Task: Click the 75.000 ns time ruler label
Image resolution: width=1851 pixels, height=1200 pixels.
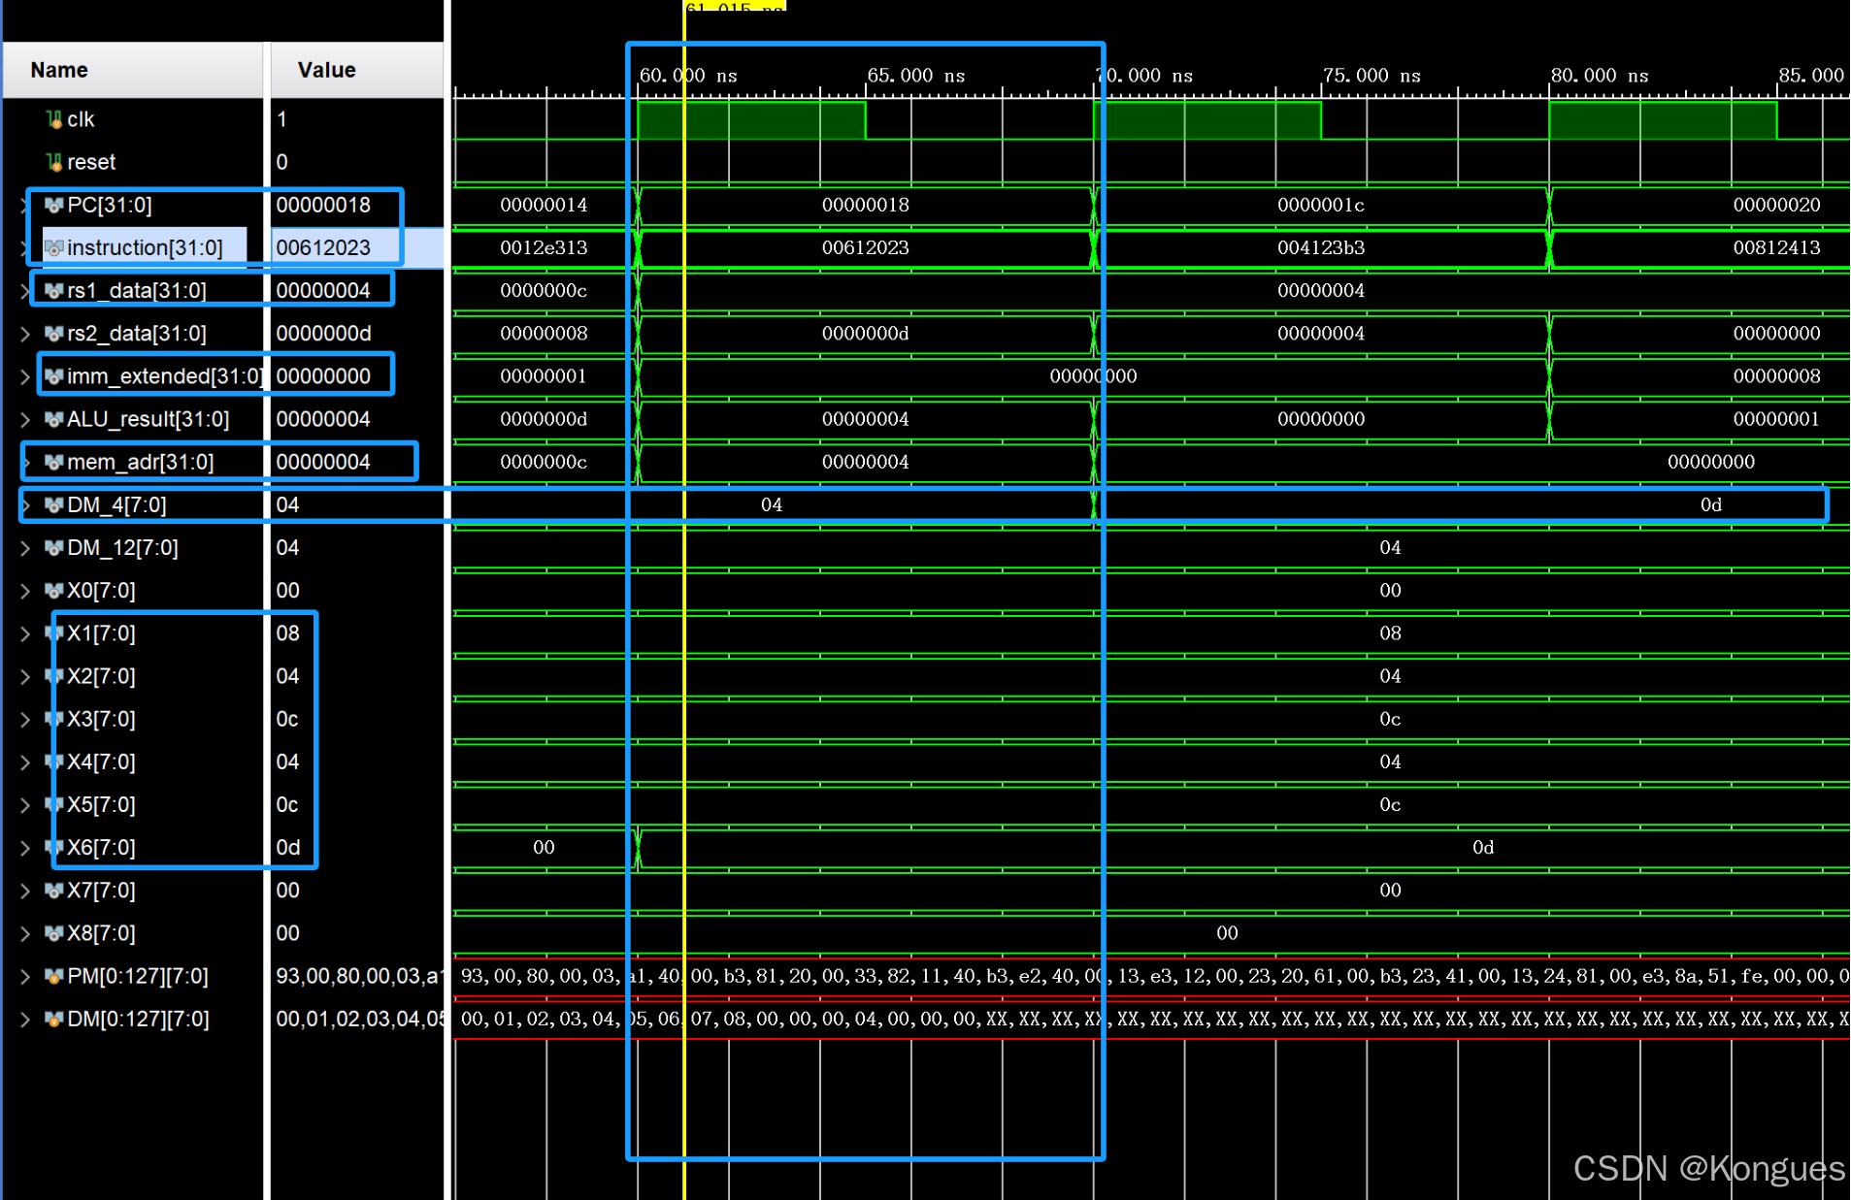Action: click(x=1372, y=76)
